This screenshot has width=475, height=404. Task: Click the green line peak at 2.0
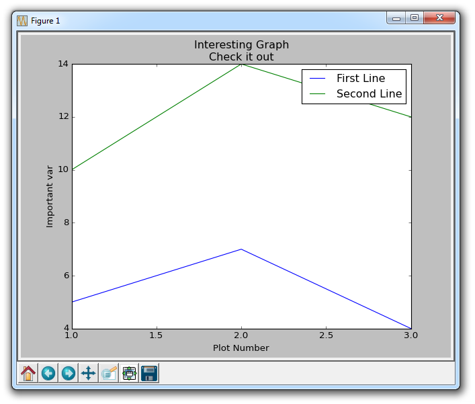(241, 65)
